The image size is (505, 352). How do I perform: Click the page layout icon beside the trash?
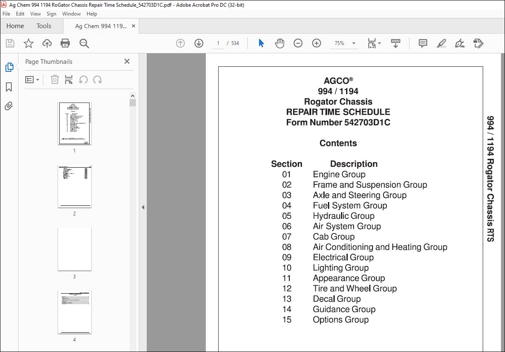coord(69,79)
